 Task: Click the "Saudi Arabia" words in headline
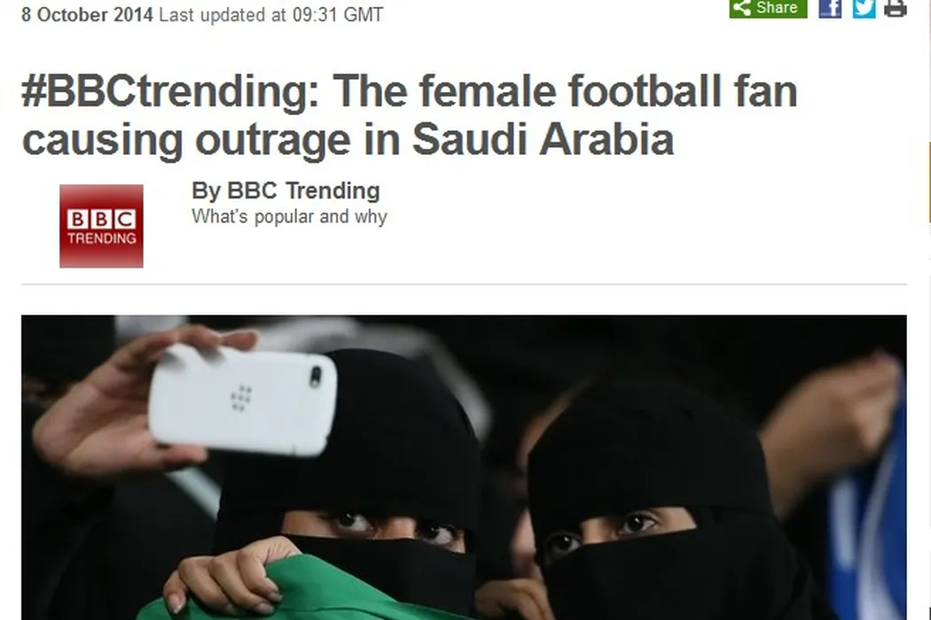coord(544,140)
